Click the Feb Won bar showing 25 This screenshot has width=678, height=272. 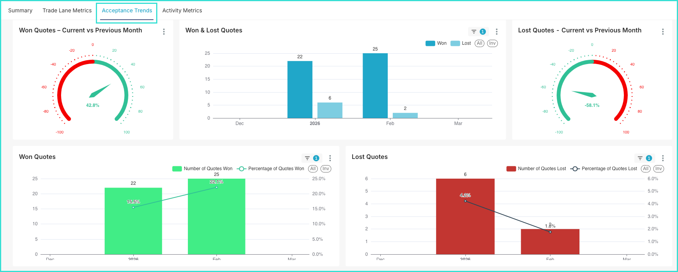[x=375, y=86]
